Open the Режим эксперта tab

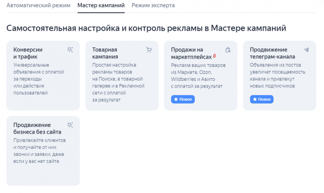[x=153, y=5]
